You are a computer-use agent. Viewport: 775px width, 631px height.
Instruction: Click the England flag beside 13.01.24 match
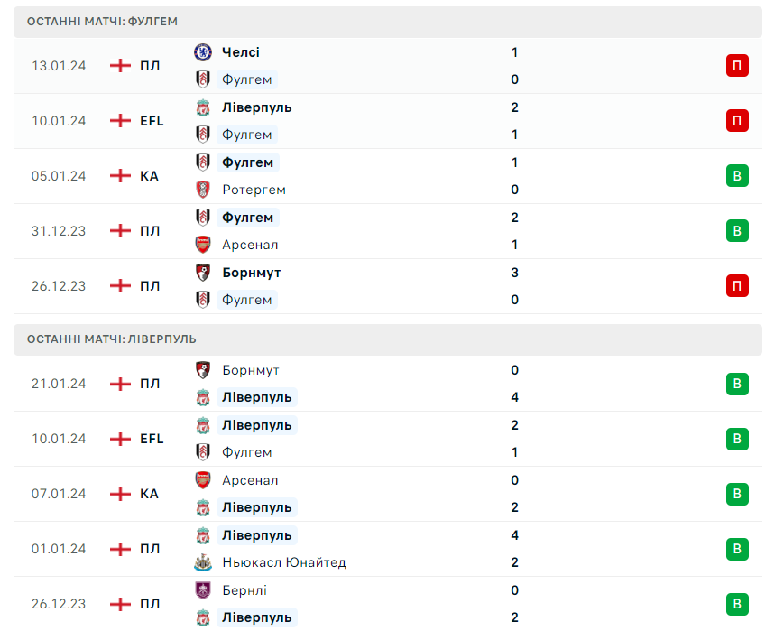point(120,65)
